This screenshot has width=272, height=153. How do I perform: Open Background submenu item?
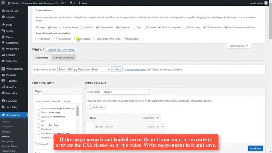[x=8, y=142]
